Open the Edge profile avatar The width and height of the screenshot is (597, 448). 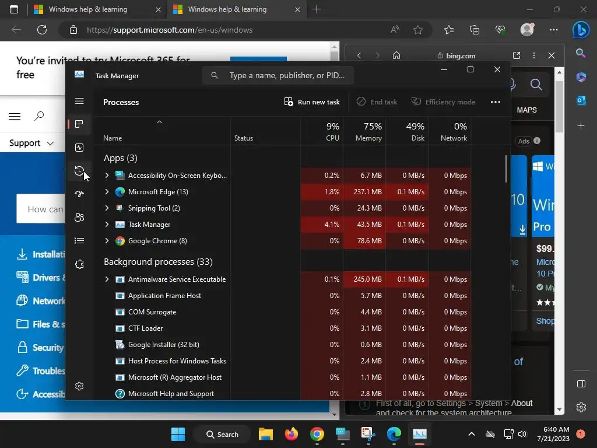coord(527,30)
